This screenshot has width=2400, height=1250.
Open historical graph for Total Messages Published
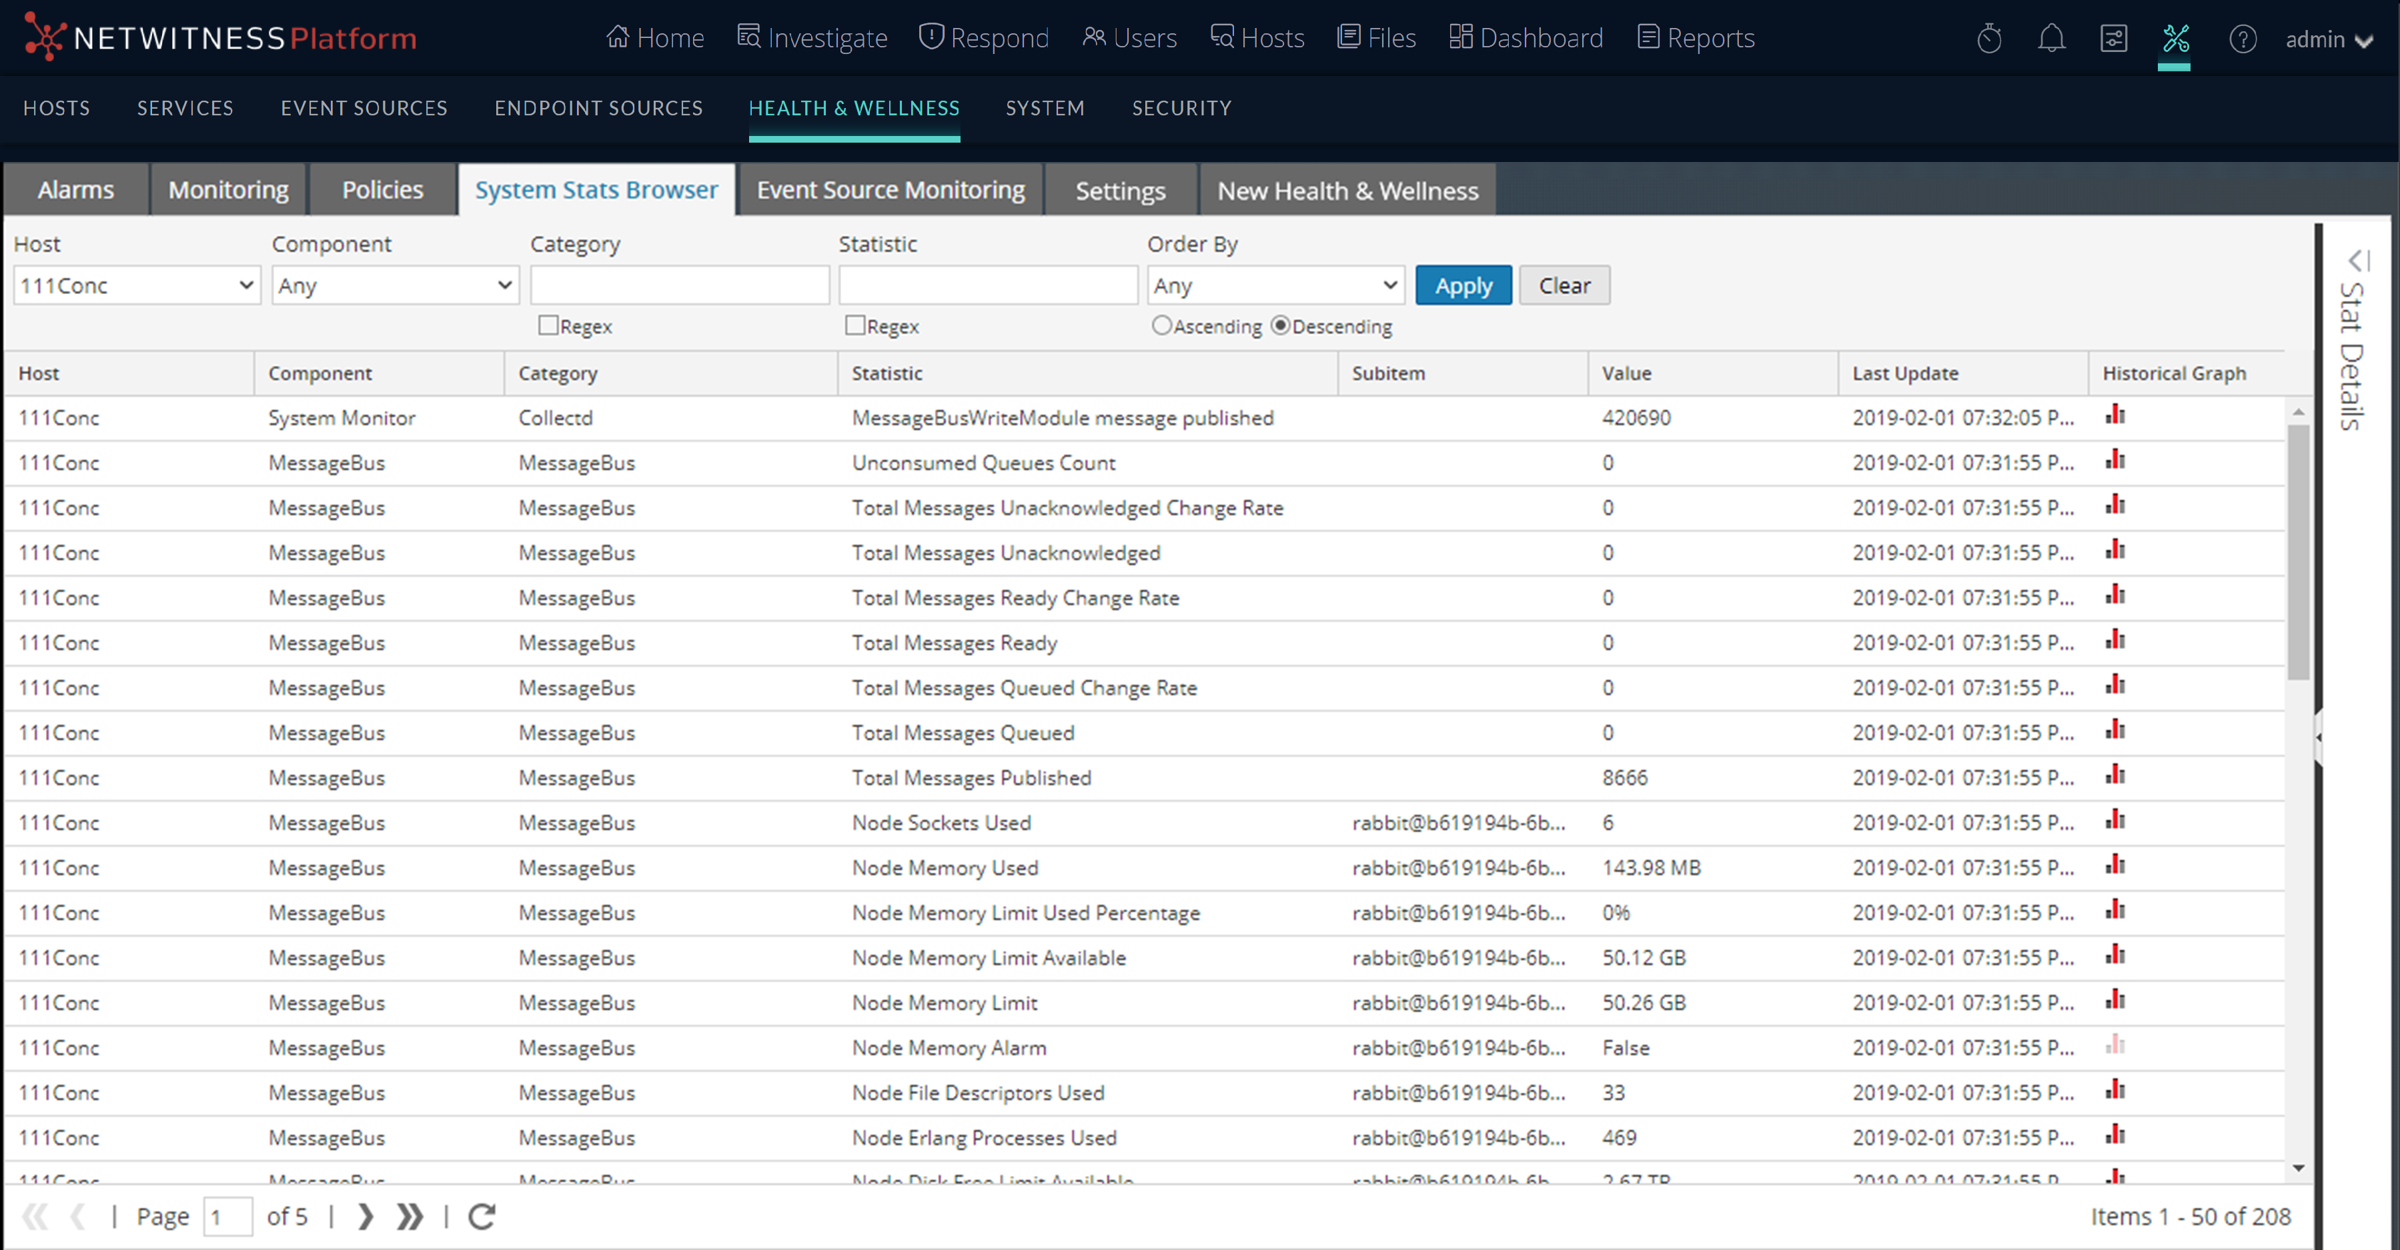(x=2115, y=775)
